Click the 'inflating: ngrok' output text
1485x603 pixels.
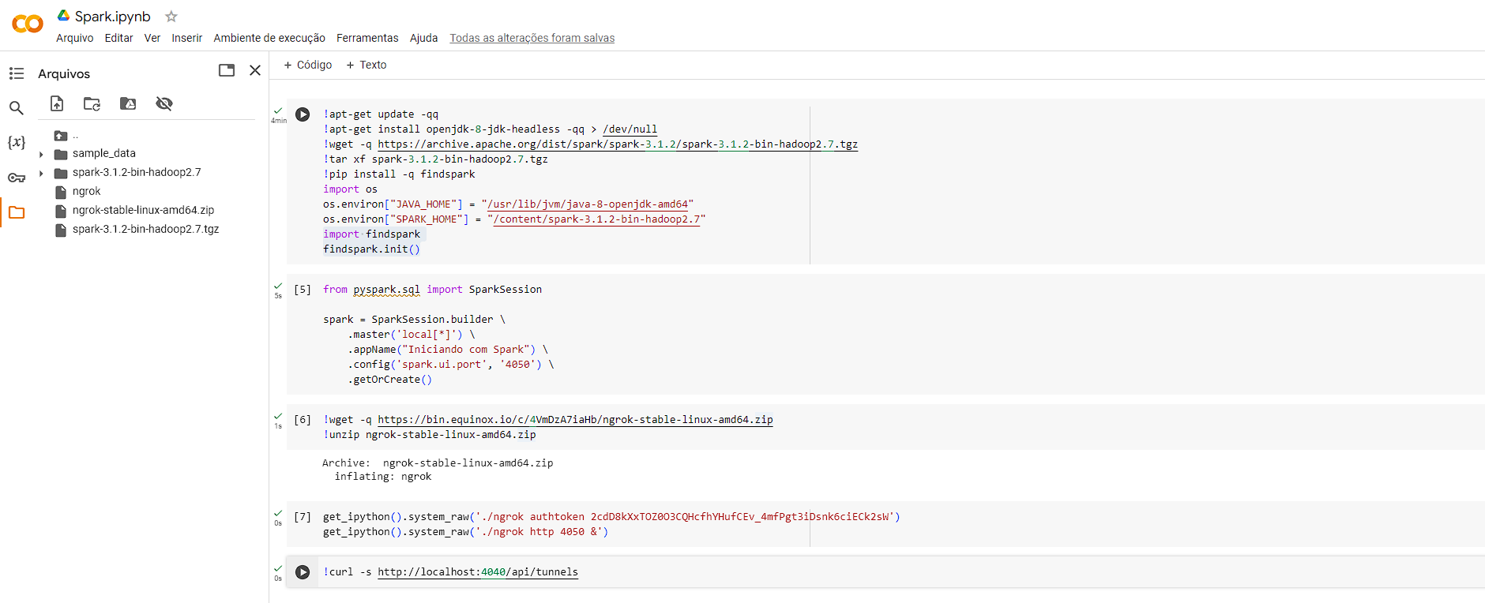coord(383,477)
